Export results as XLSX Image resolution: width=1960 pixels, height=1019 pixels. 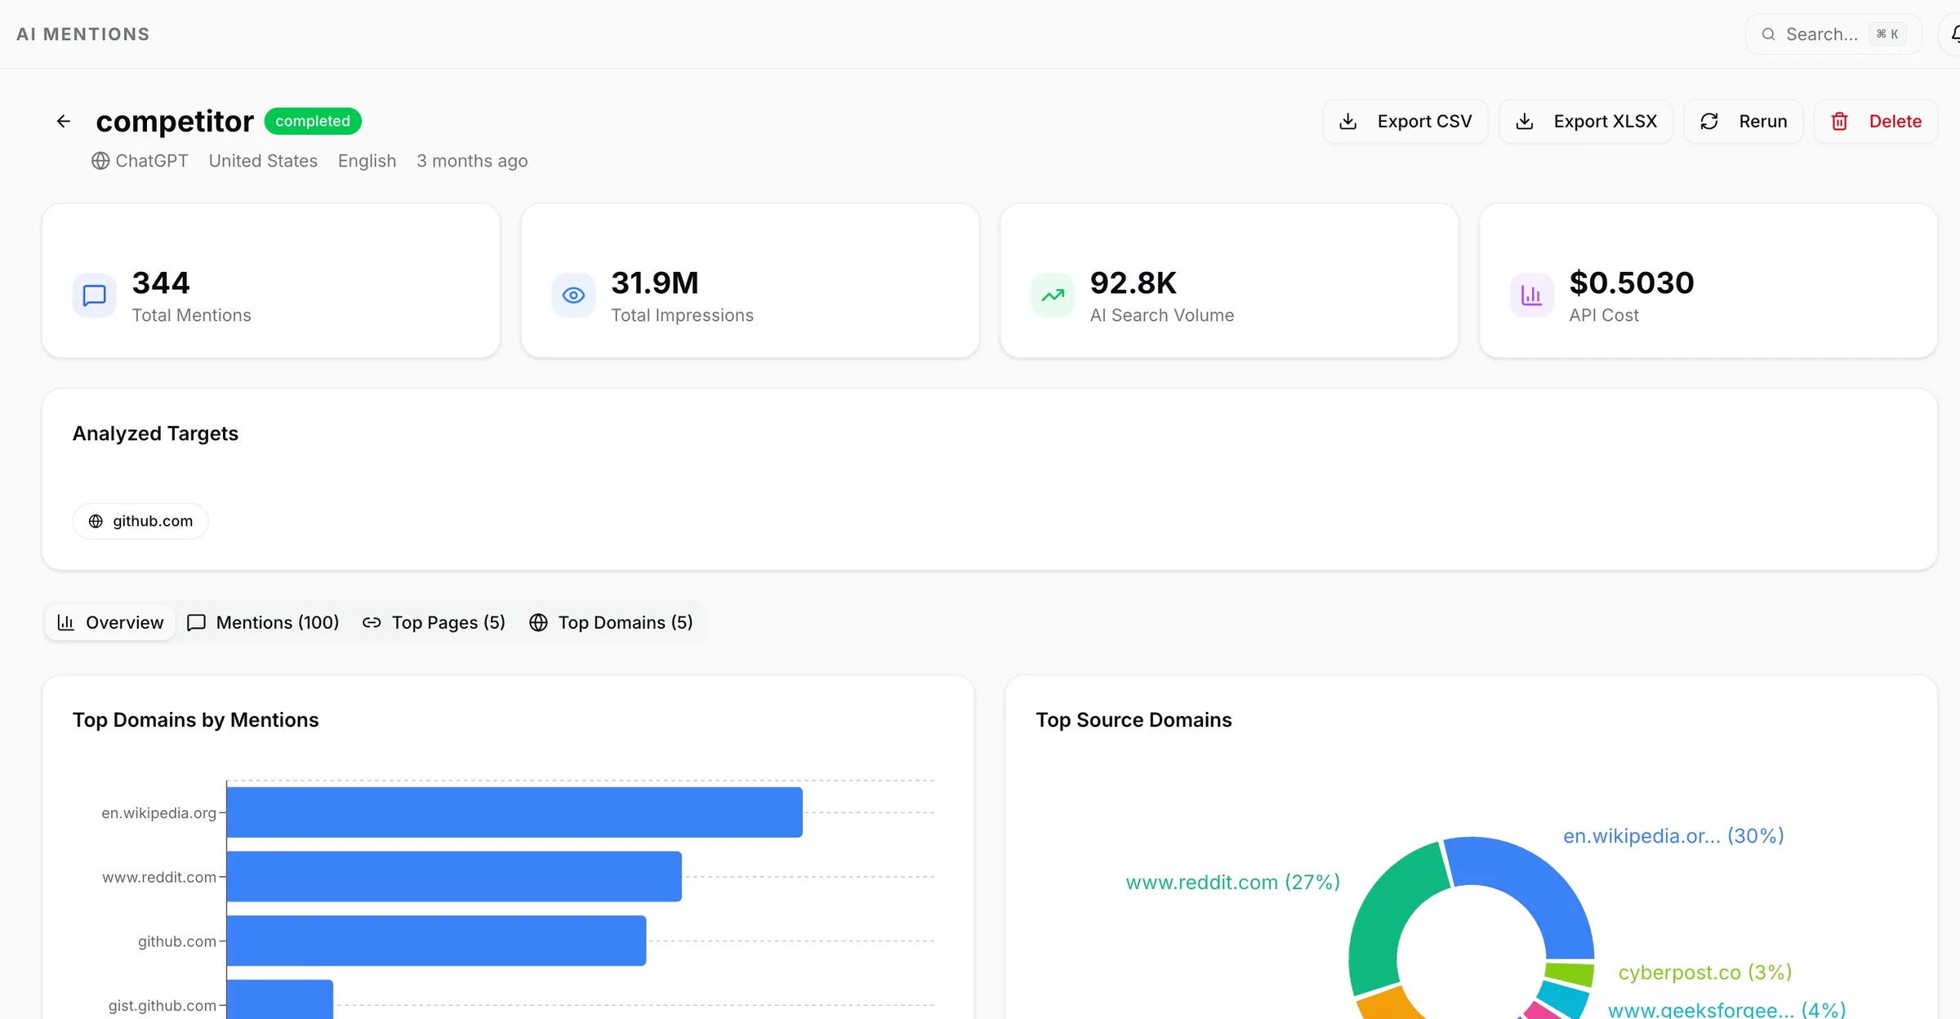pyautogui.click(x=1586, y=122)
